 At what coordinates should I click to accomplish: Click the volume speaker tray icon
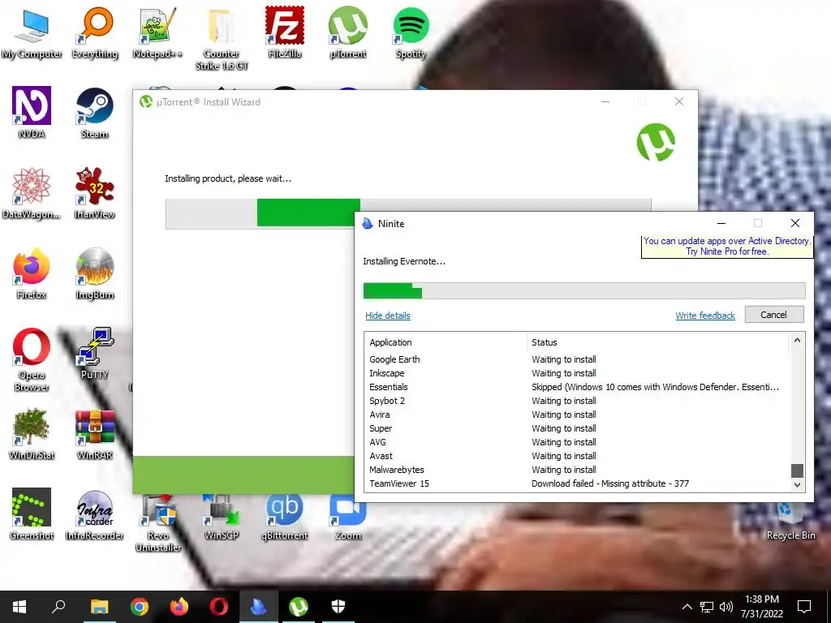click(726, 607)
